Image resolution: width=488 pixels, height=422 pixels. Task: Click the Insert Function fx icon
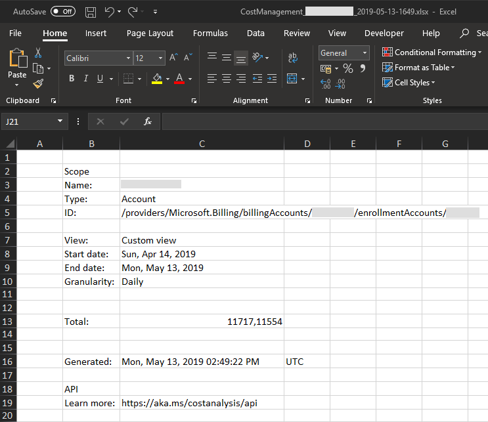pos(148,121)
